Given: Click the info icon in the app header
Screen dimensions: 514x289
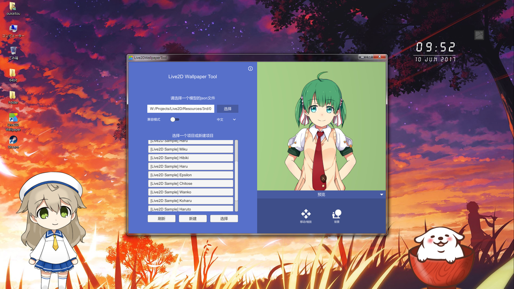Looking at the screenshot, I should (x=250, y=69).
